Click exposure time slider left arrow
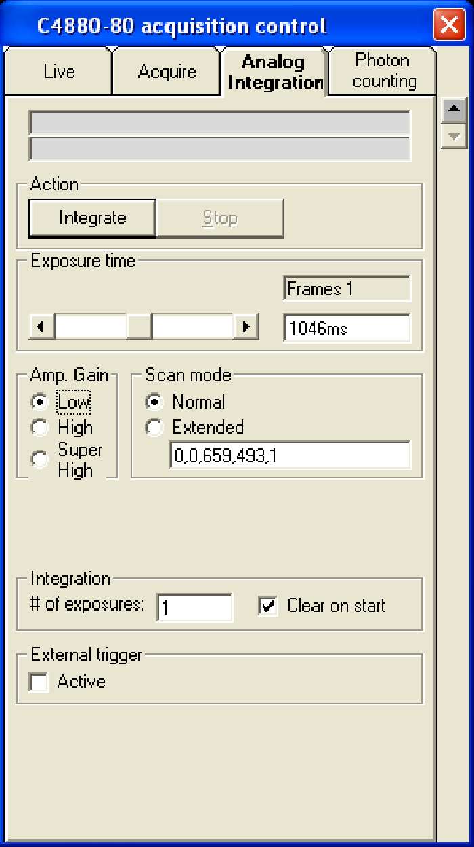Image resolution: width=474 pixels, height=847 pixels. pos(42,327)
